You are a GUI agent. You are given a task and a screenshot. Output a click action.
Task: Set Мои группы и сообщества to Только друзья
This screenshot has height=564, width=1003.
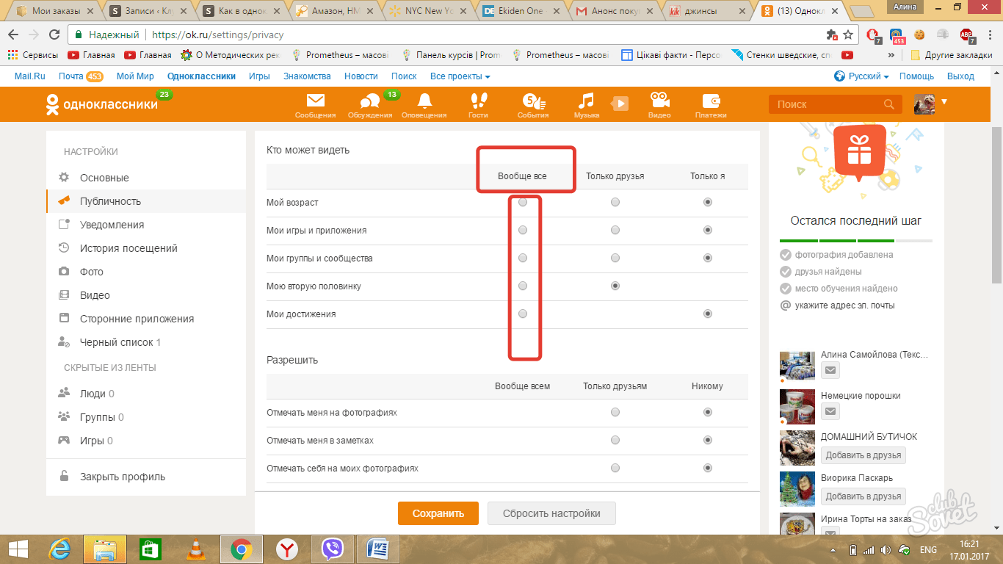615,258
